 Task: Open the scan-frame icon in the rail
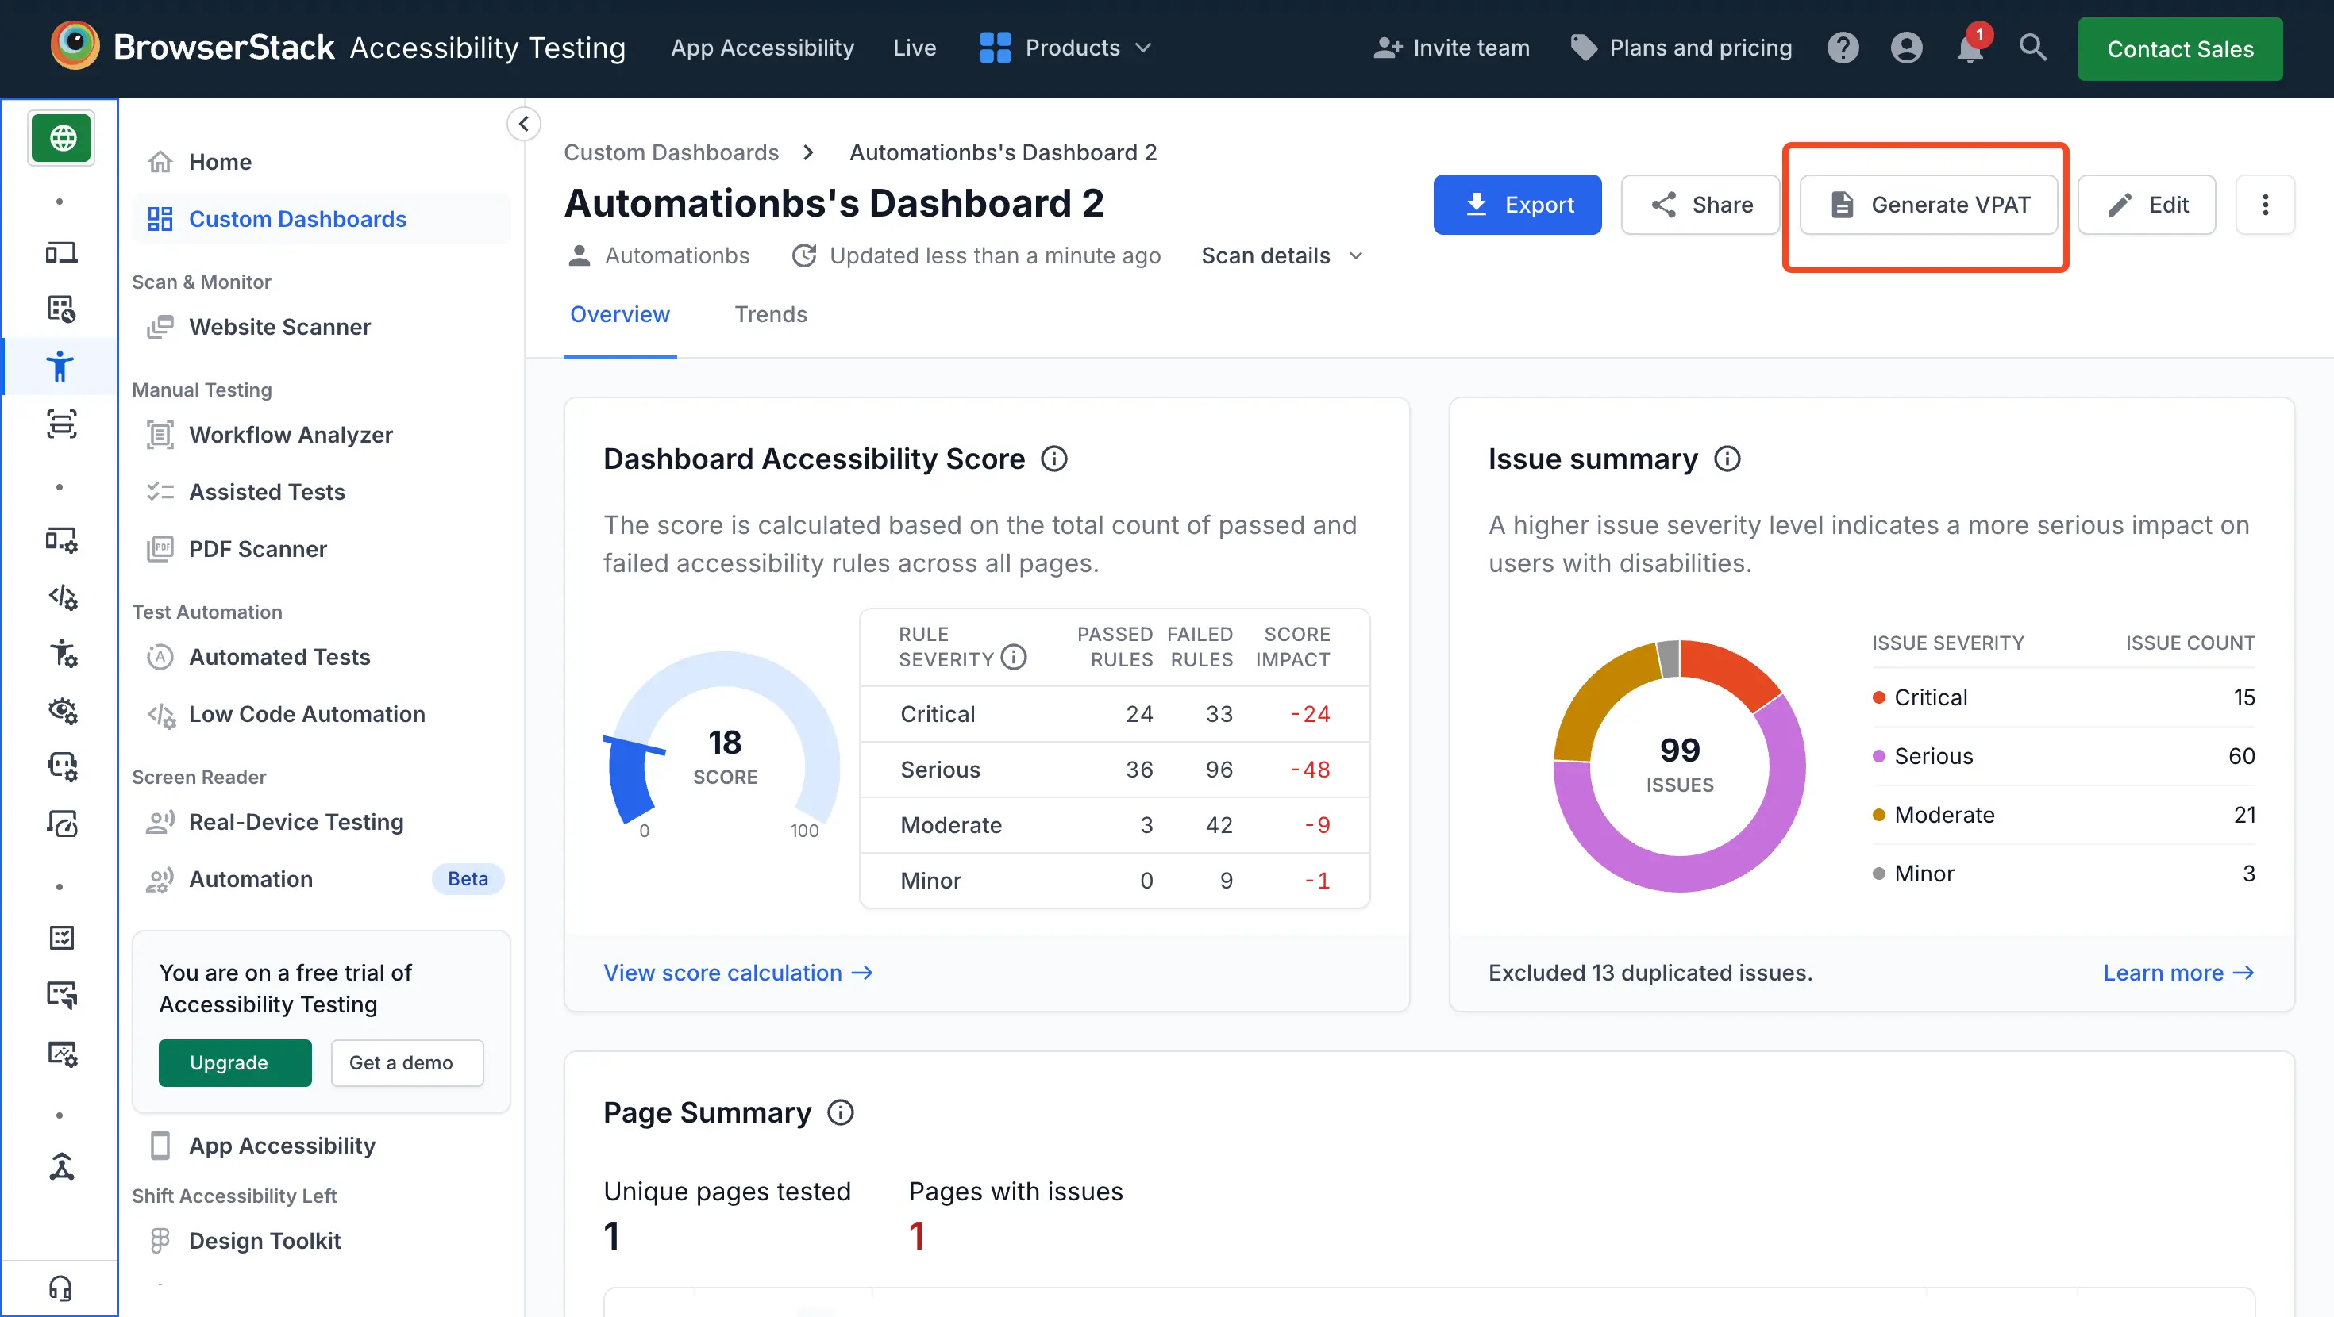[x=62, y=424]
